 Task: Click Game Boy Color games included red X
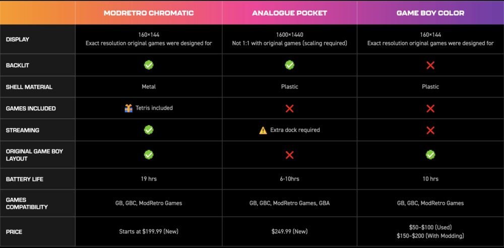pyautogui.click(x=430, y=109)
